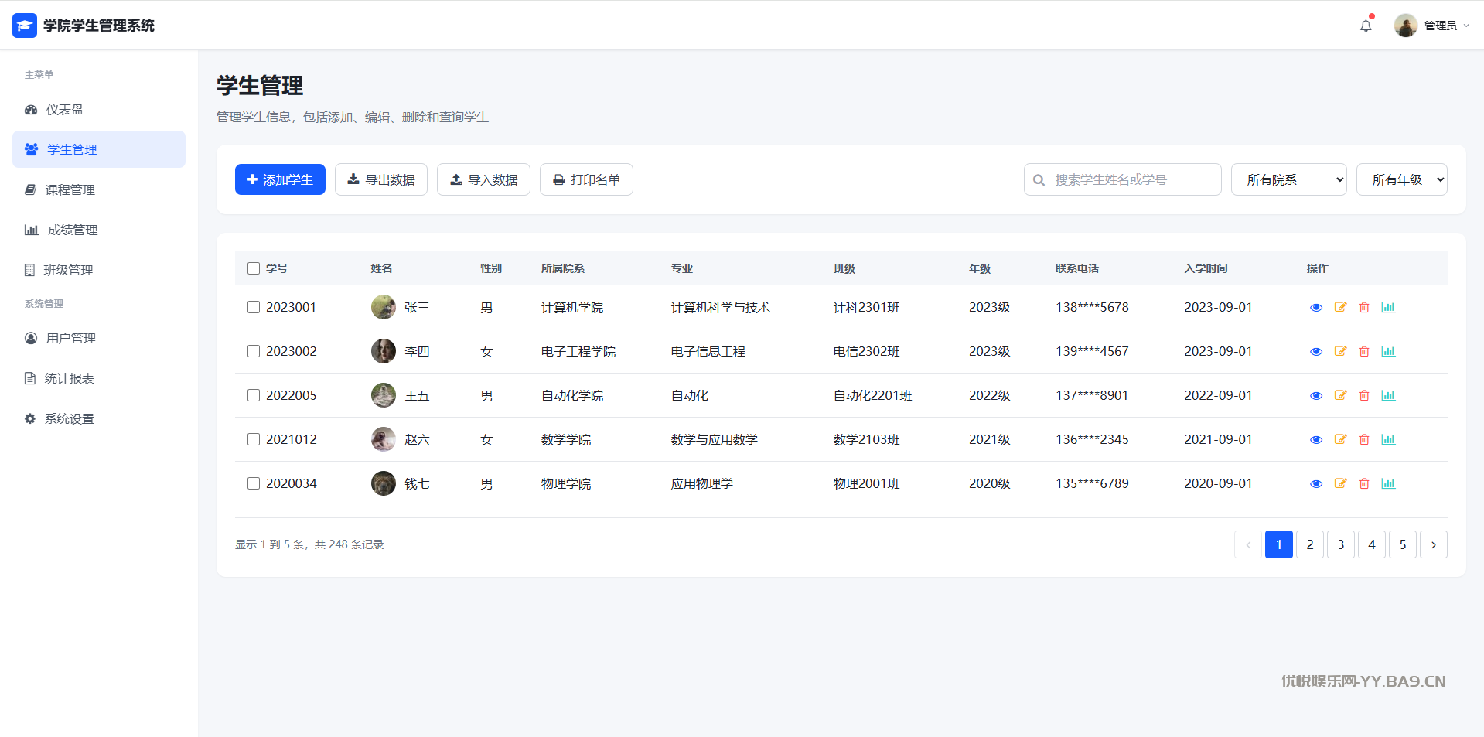Open grade chart for student 赵六
The width and height of the screenshot is (1484, 737).
coord(1388,439)
